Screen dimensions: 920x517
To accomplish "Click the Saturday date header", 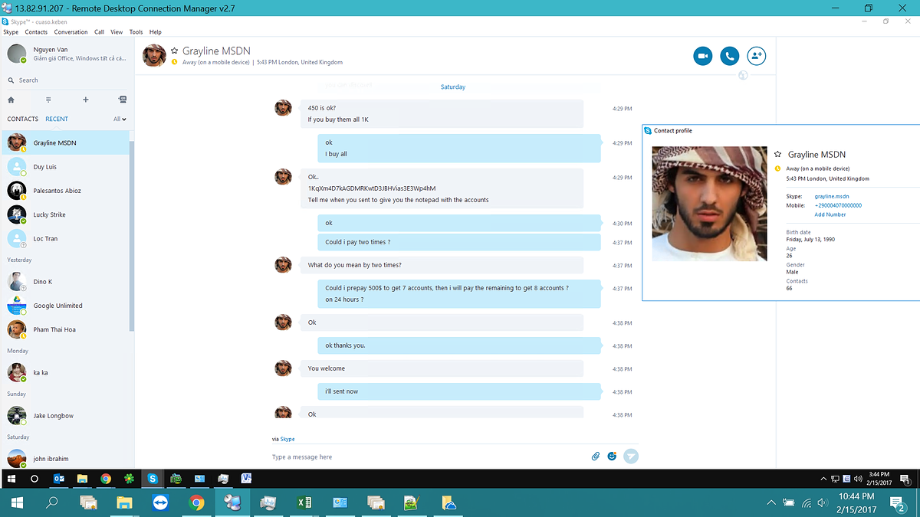I will pyautogui.click(x=453, y=87).
